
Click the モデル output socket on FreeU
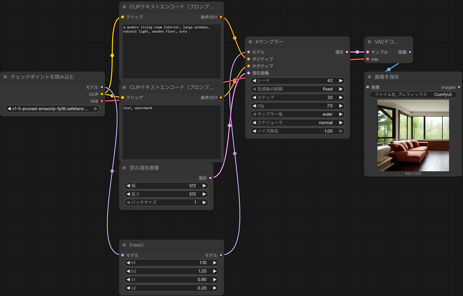click(221, 255)
